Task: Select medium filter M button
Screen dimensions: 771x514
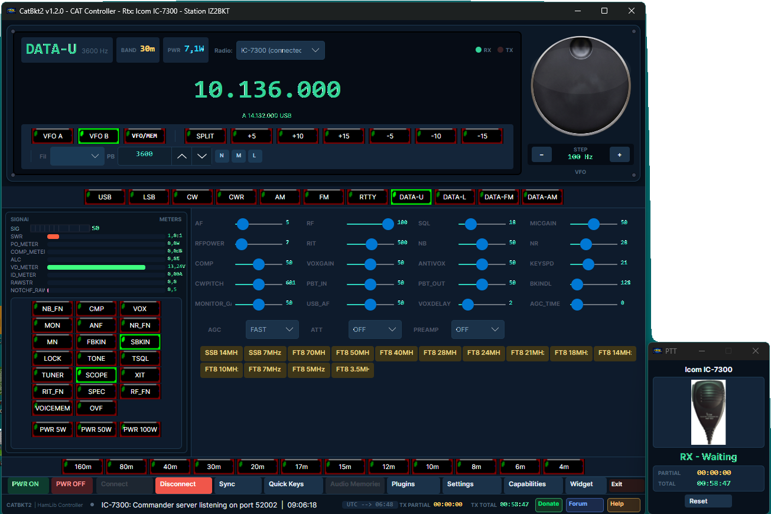Action: point(238,156)
